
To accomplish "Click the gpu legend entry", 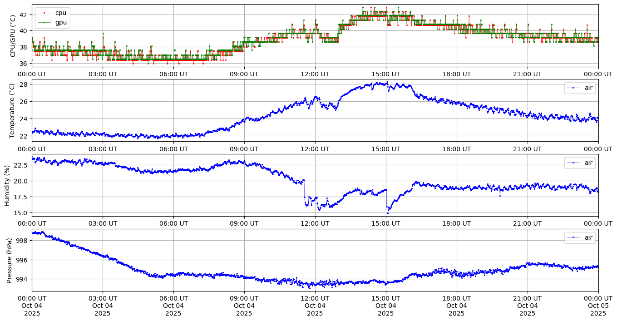I will (60, 21).
